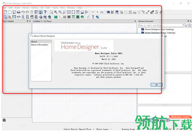Open the Window menu
Viewport: 192px width, 132px height.
click(71, 8)
